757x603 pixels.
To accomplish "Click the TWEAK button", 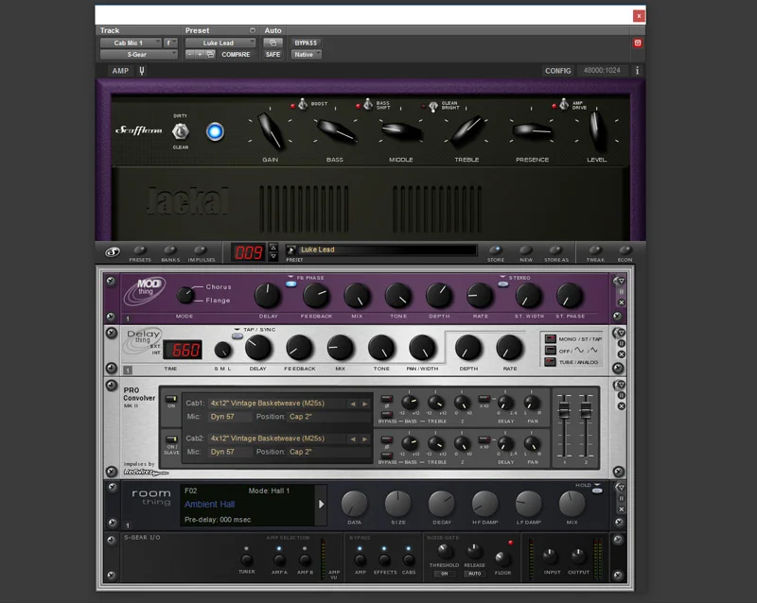I will click(x=595, y=250).
